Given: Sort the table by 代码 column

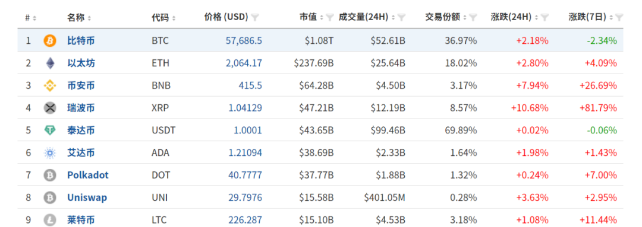Looking at the screenshot, I should [163, 18].
